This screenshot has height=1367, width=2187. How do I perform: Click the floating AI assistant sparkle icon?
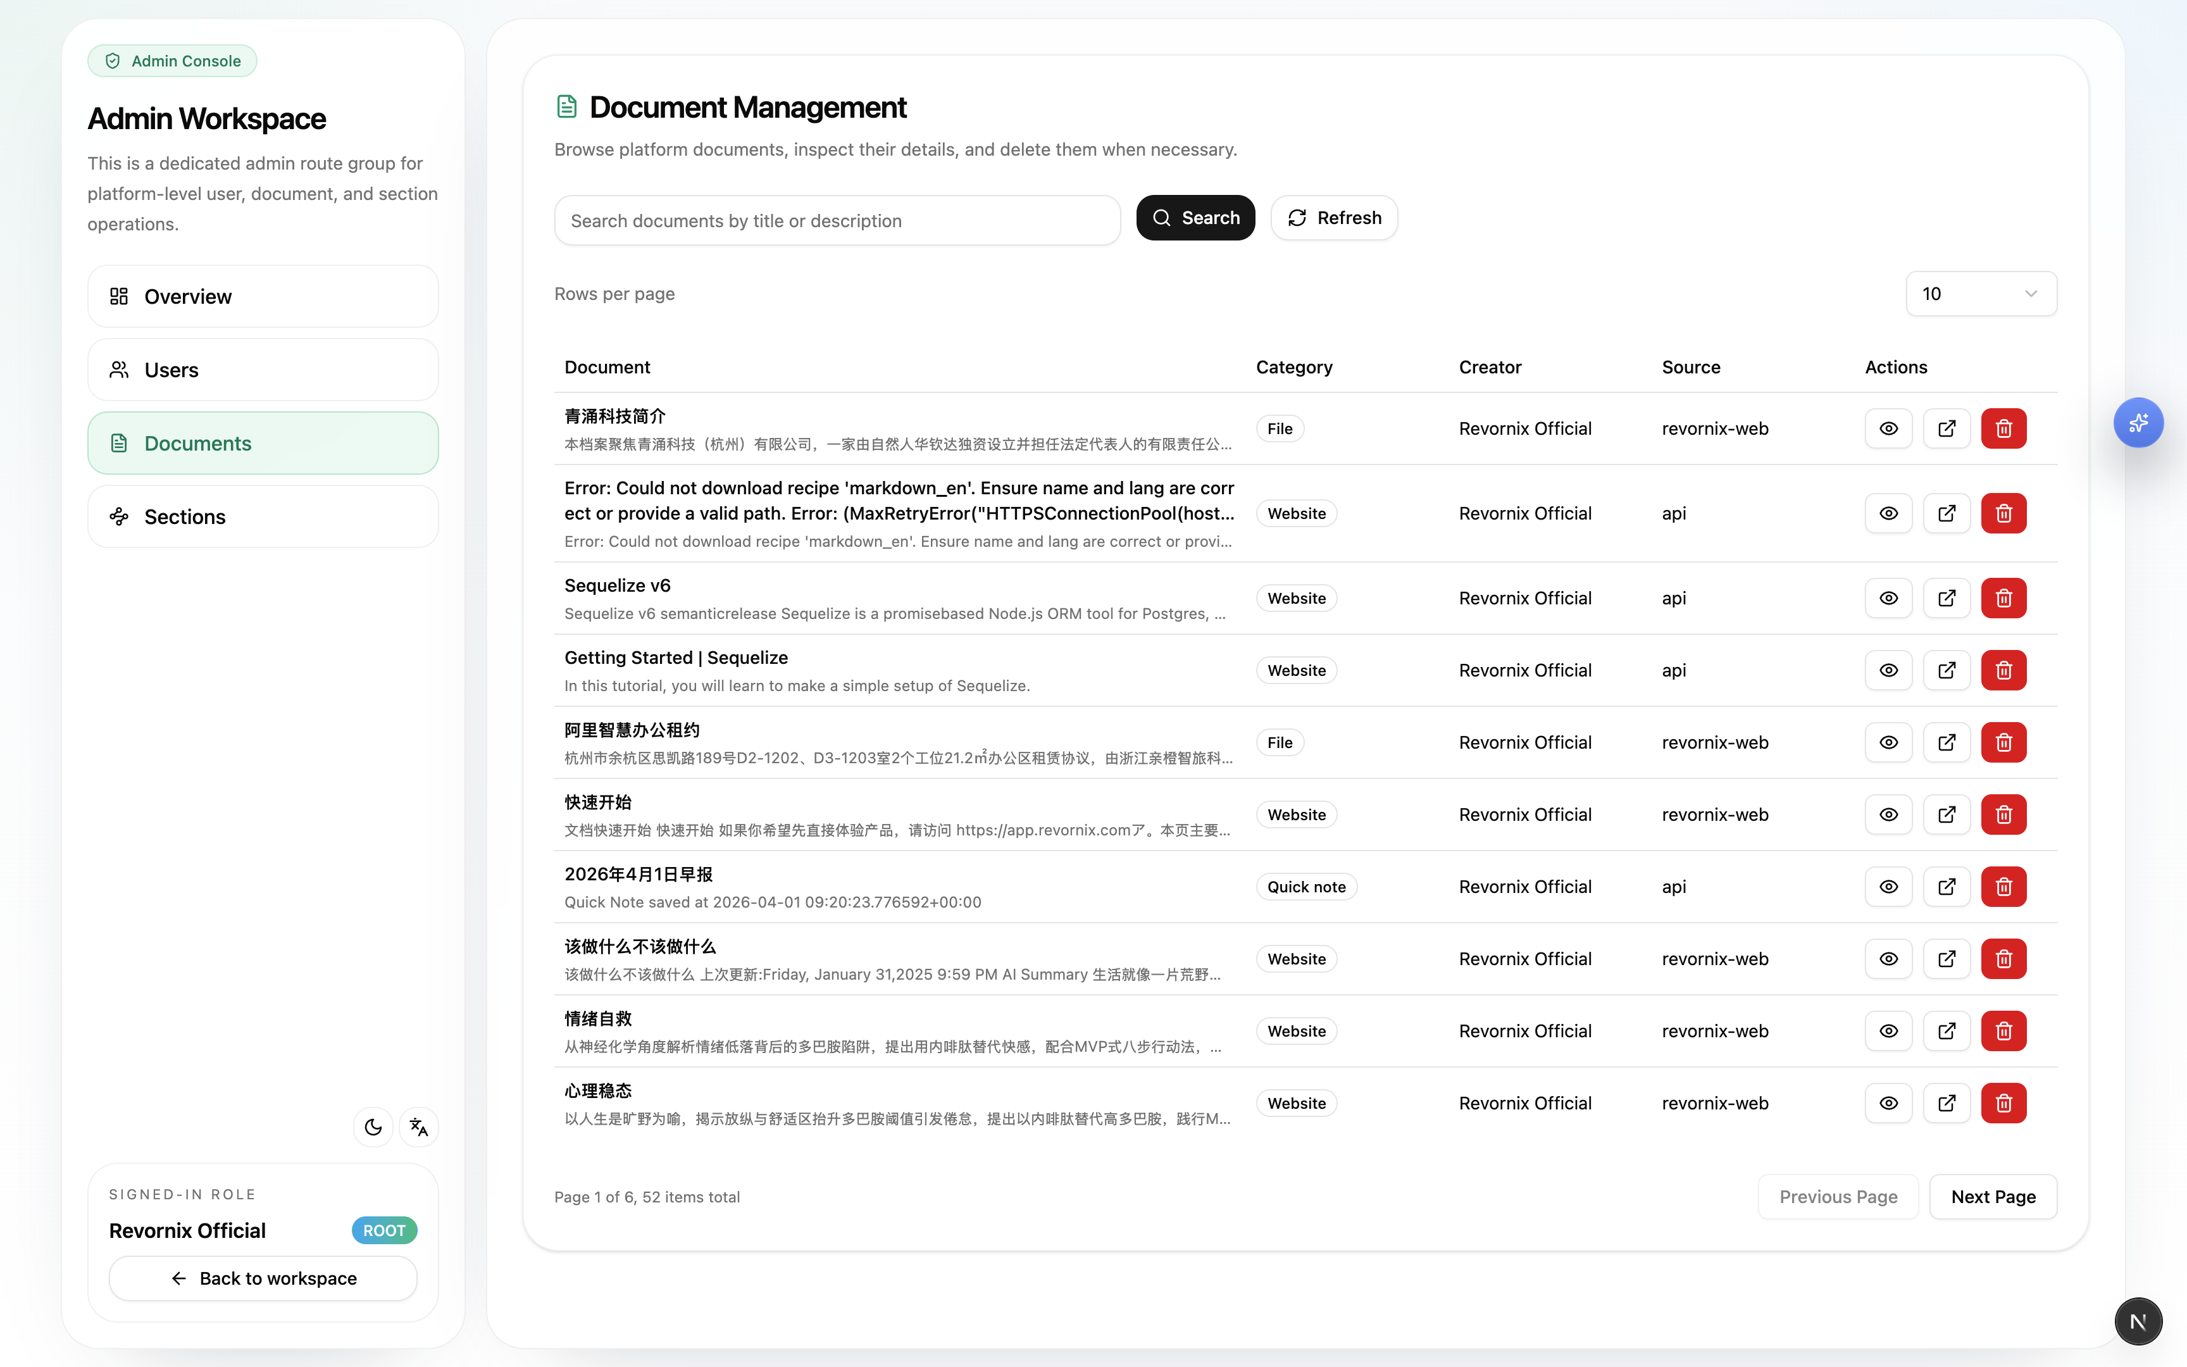point(2137,423)
